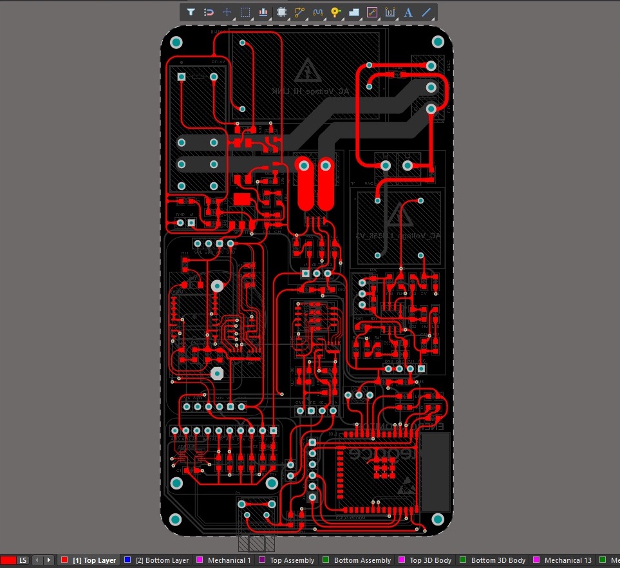Select the place component chip icon

pos(281,12)
